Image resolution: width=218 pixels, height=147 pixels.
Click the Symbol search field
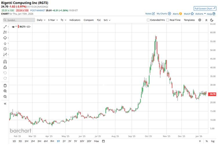(x=19, y=20)
